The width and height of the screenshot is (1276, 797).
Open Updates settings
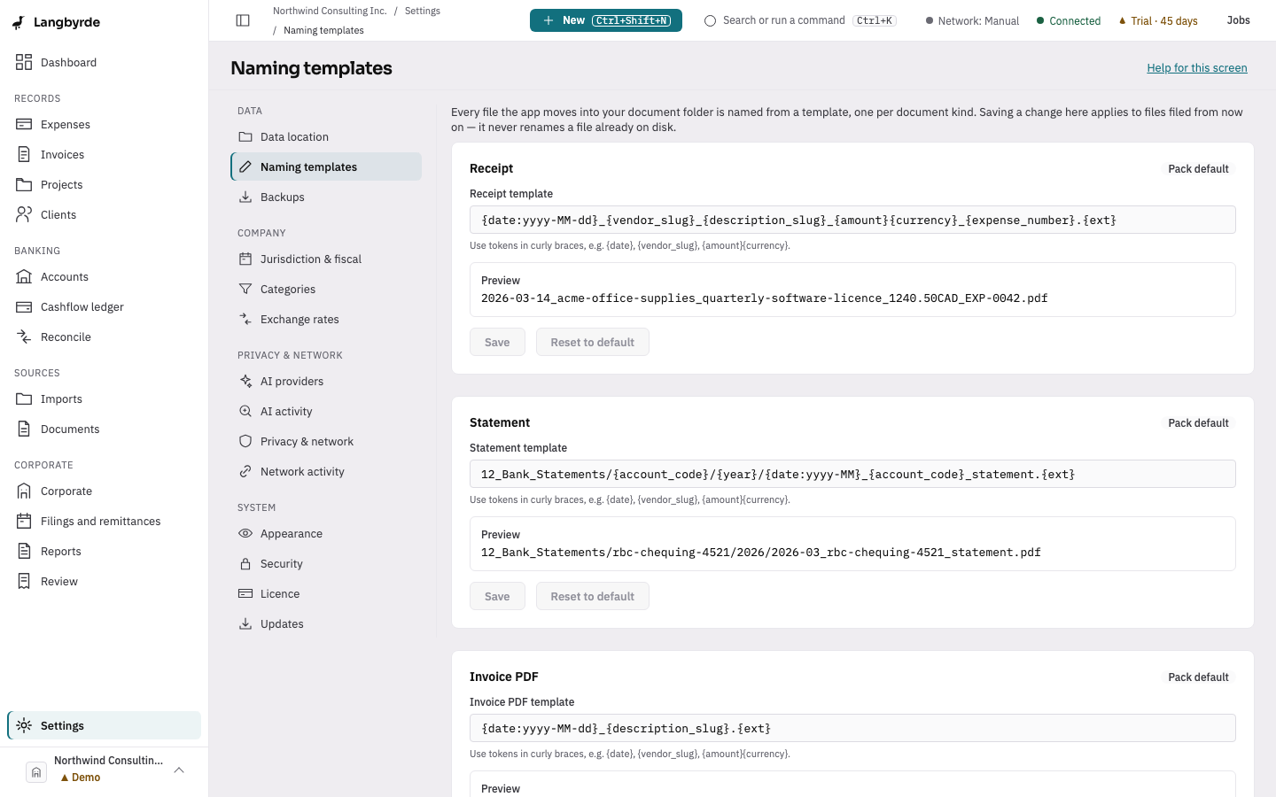[x=326, y=624]
